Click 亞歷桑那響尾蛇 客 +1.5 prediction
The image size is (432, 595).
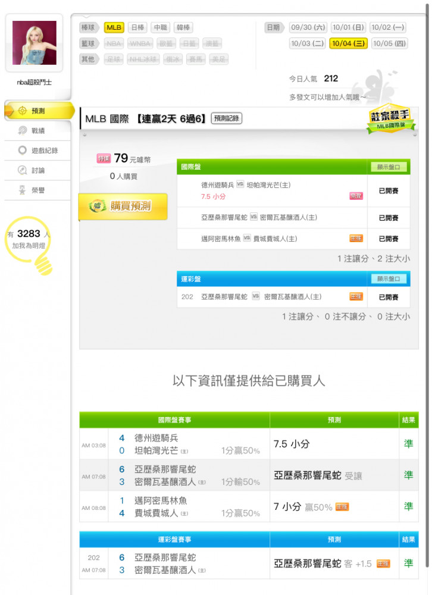323,563
